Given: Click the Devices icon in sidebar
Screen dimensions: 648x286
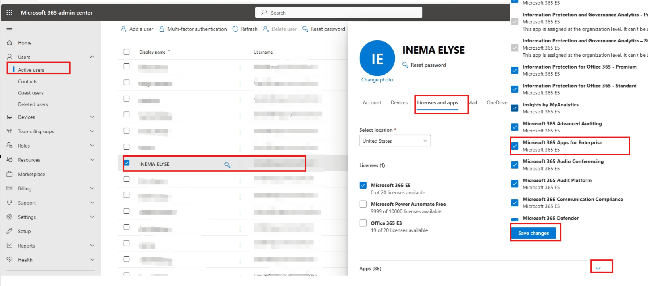Looking at the screenshot, I should point(10,117).
